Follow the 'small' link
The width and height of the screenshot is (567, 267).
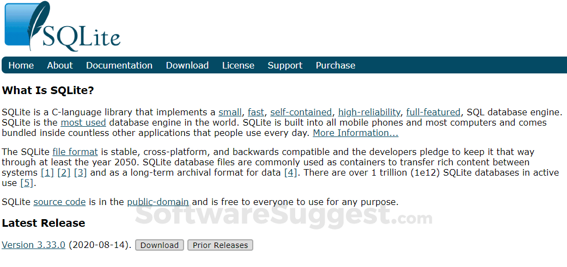230,113
